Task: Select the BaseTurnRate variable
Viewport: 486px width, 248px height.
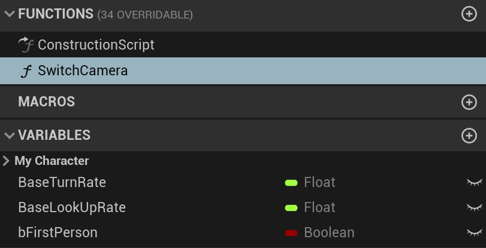Action: click(x=62, y=182)
